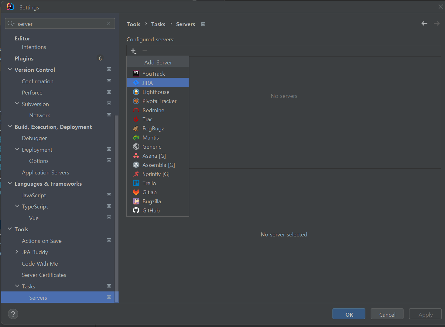This screenshot has width=445, height=327.
Task: Collapse the Languages & Frameworks section
Action: click(x=10, y=183)
